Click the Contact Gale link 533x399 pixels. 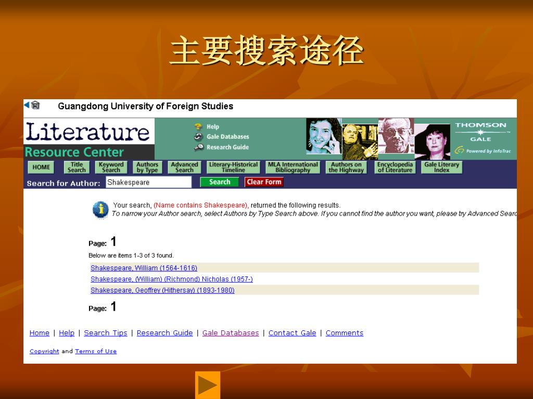coord(293,333)
